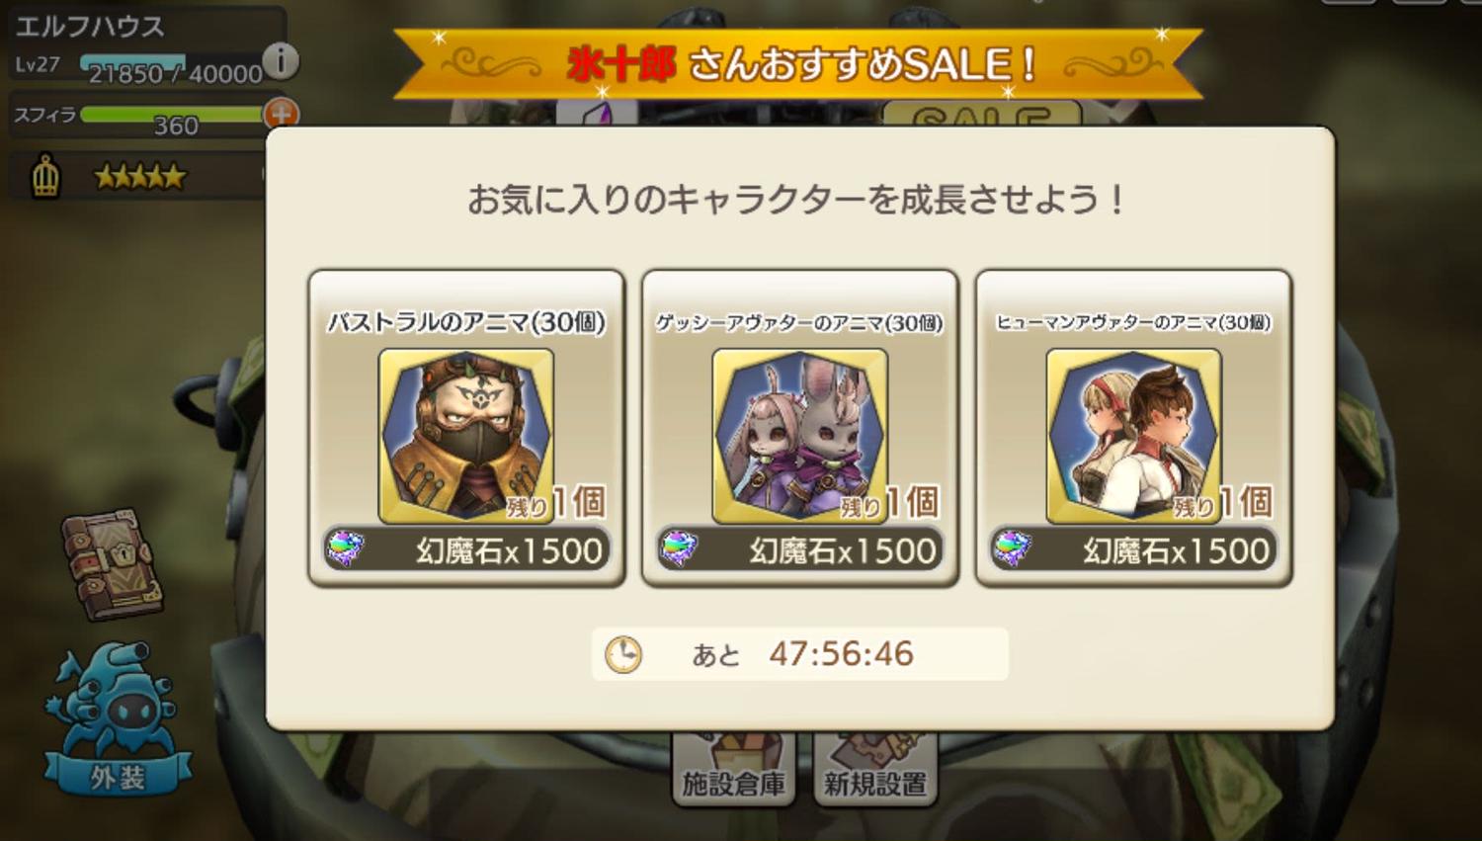
Task: Click the 氷十郎さんおすすめSALE banner
Action: point(798,64)
